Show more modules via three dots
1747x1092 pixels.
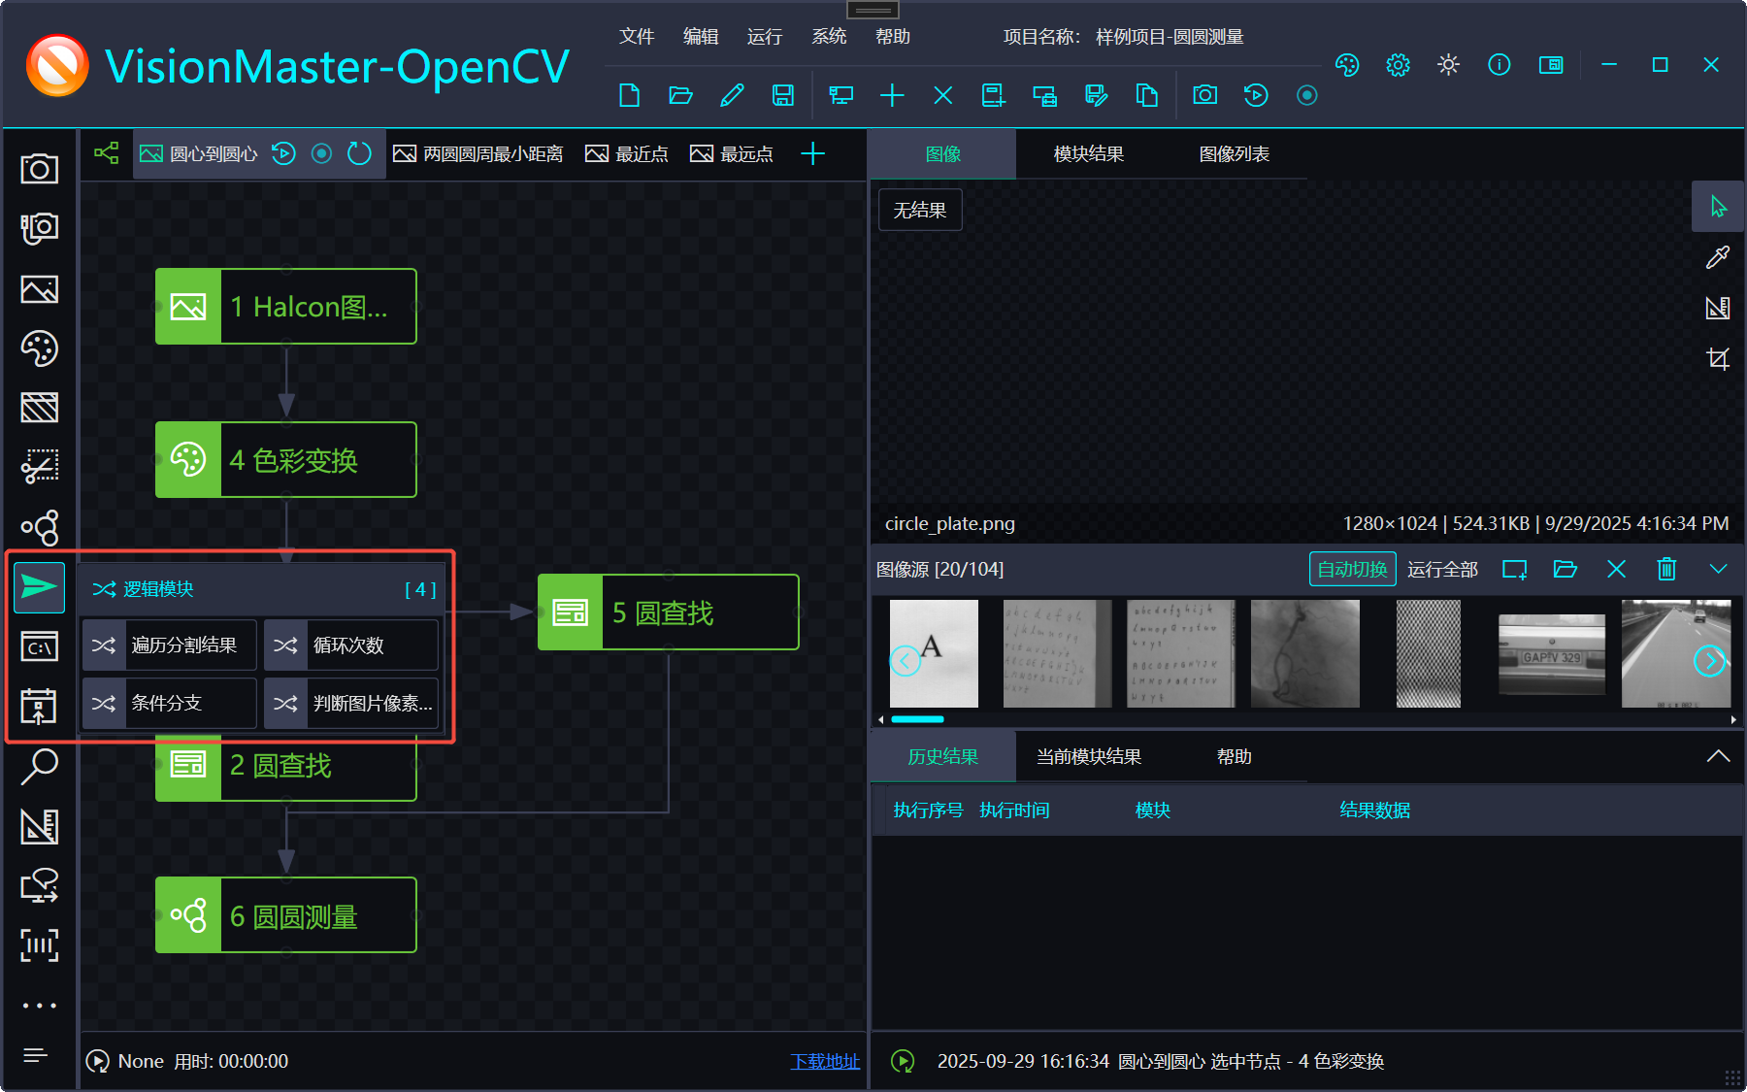pyautogui.click(x=39, y=1006)
